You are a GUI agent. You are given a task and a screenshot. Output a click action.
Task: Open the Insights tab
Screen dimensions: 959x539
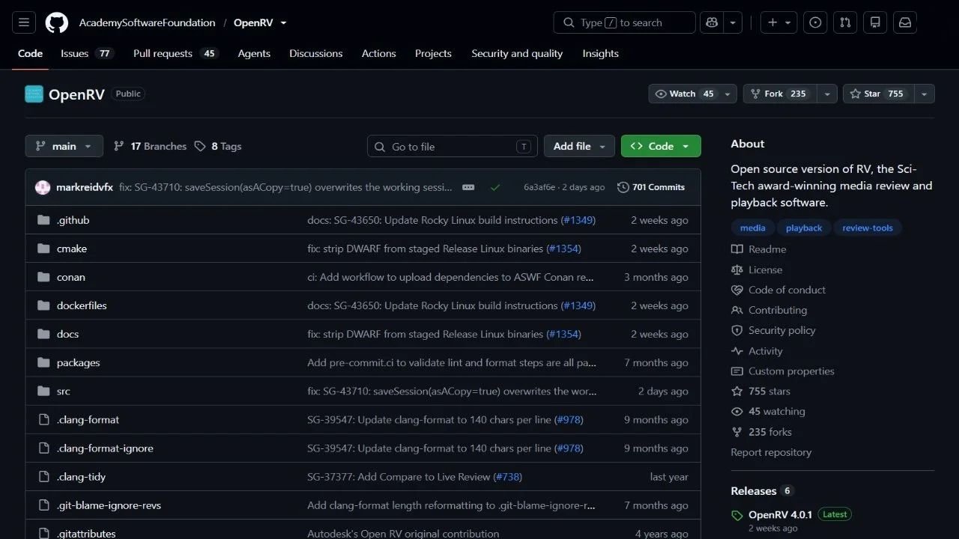pos(601,53)
